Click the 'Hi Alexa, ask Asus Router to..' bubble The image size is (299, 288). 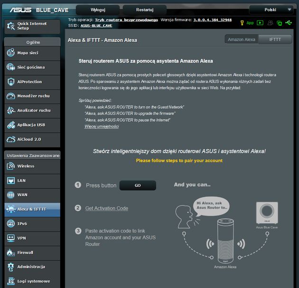[x=212, y=206]
